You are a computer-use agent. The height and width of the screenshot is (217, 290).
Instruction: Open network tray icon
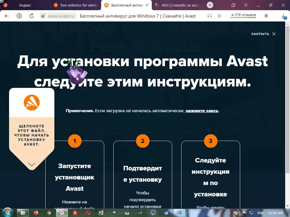pyautogui.click(x=251, y=213)
